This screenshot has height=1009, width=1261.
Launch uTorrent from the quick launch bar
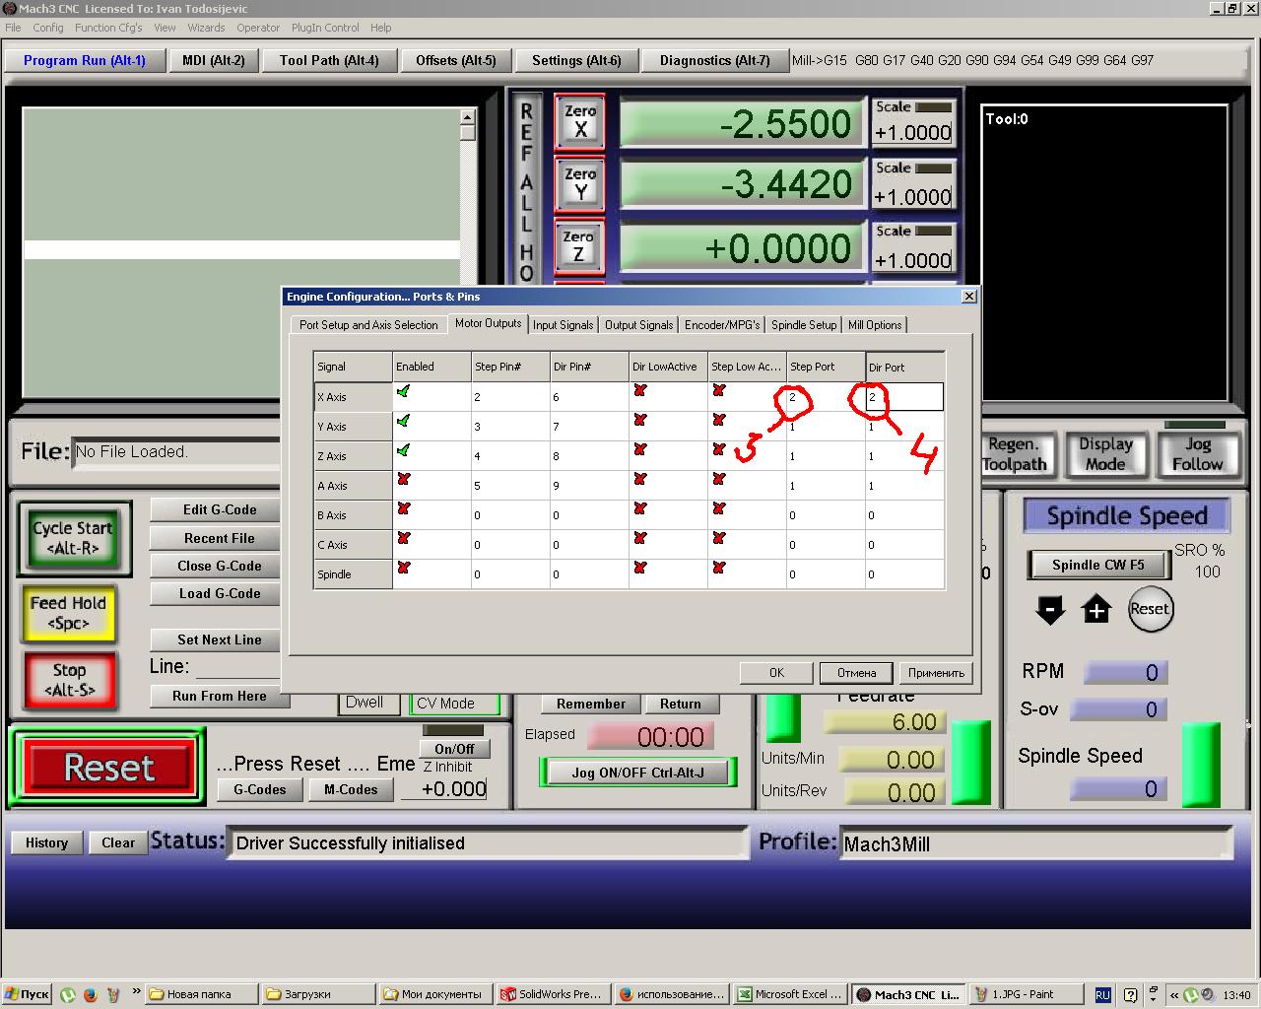[68, 994]
